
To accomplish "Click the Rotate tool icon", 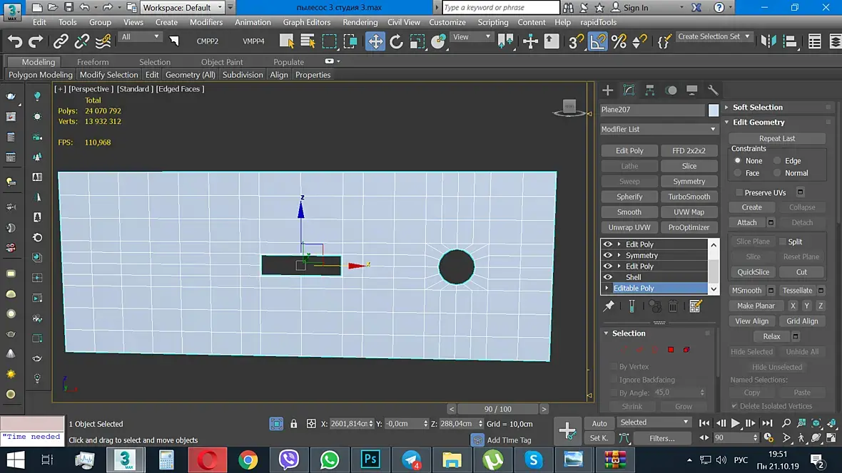I will click(x=397, y=41).
